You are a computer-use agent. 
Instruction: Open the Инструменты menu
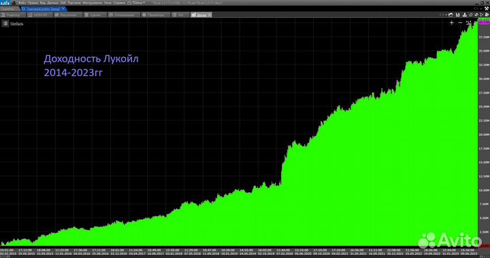pos(93,3)
